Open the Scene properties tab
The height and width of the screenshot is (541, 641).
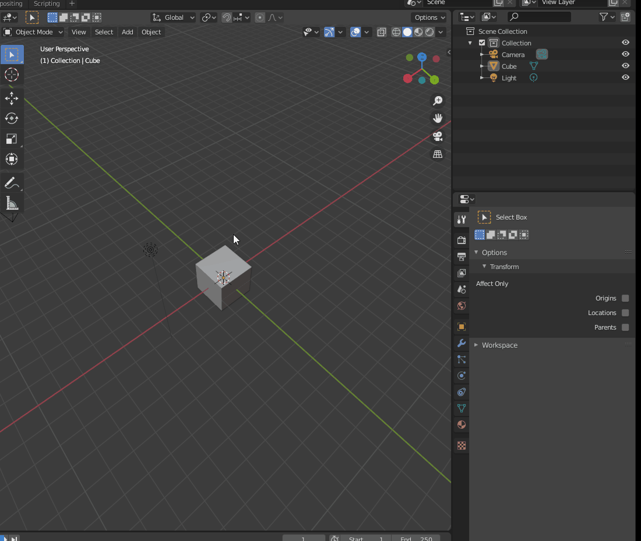pos(462,289)
